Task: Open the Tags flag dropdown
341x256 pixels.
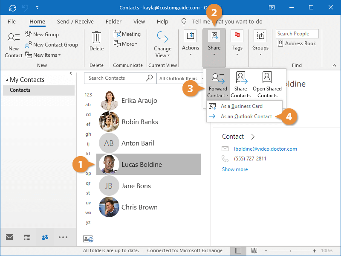Action: 237,43
